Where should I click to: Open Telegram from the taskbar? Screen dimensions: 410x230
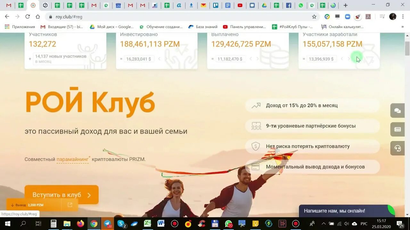[x=108, y=224]
